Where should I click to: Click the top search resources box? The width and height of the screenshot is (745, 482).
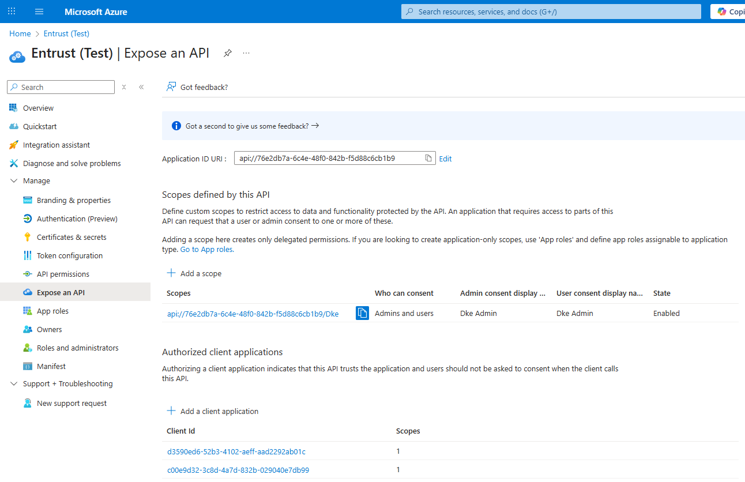(551, 12)
